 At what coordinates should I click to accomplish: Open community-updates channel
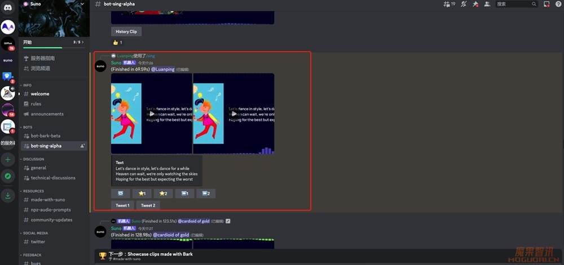coord(54,220)
